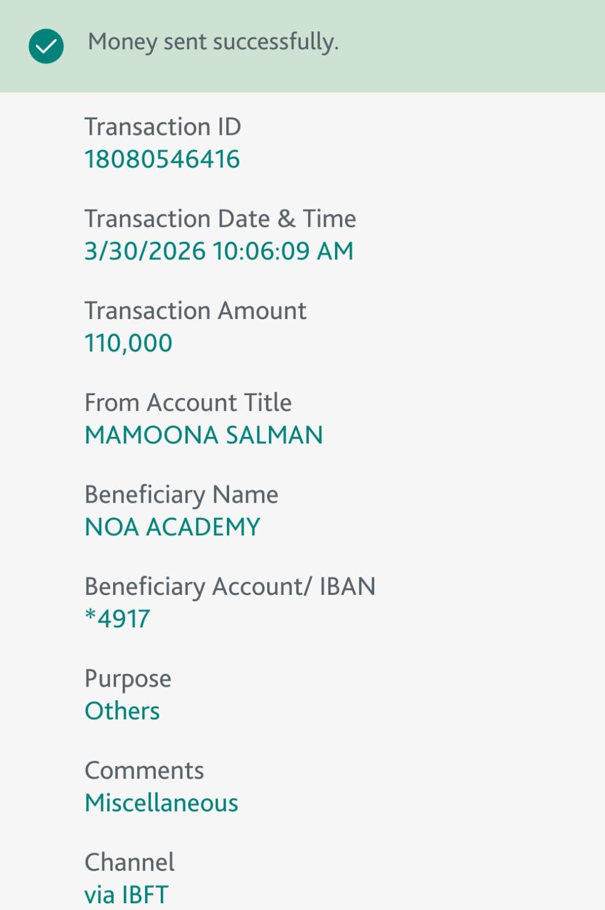The image size is (605, 910).
Task: Tap the Comments label
Action: click(x=144, y=771)
